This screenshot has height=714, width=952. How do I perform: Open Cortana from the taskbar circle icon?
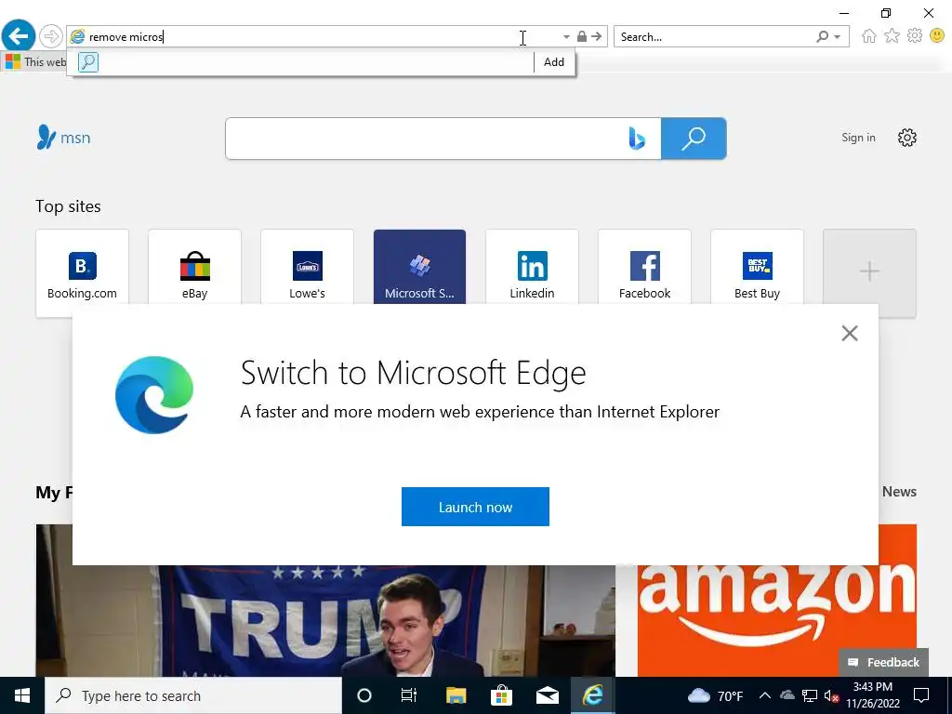(x=364, y=695)
